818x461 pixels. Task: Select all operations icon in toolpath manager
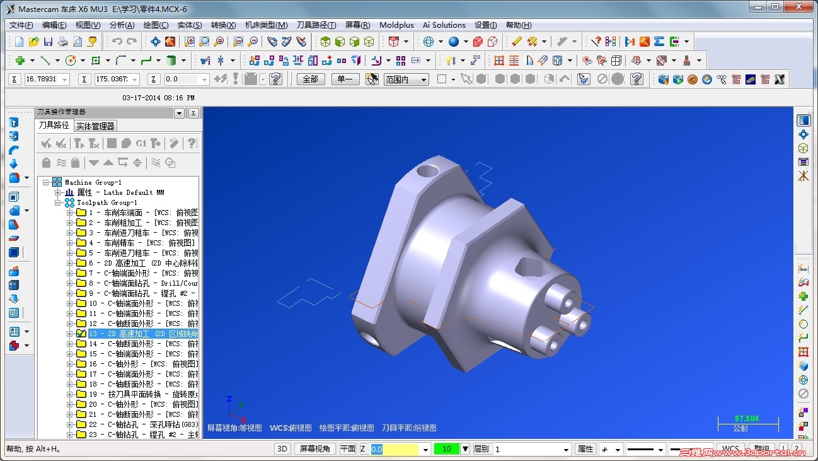[46, 144]
